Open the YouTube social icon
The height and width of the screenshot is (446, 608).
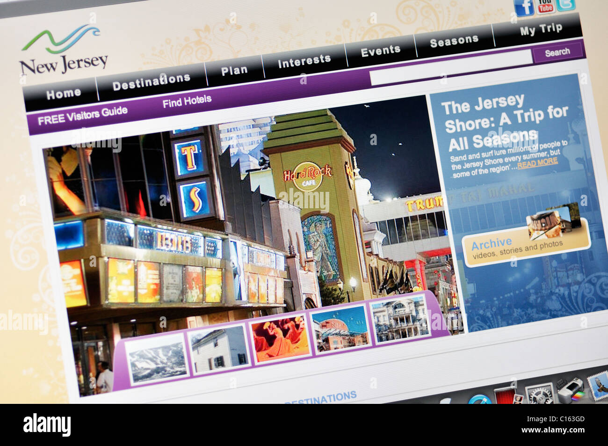coord(545,6)
